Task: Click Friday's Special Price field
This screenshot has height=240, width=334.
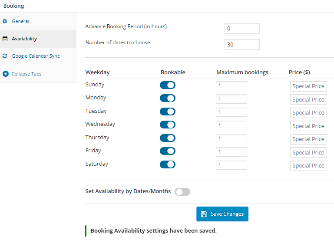Action: [308, 152]
